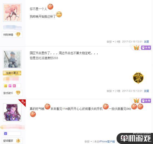The height and width of the screenshot is (144, 153).
Task: Expand the 举报 dropdown on floor 4
Action: [x=110, y=42]
